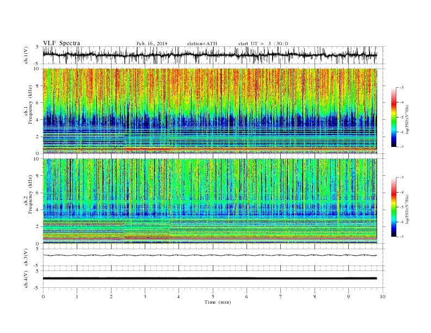Select the "2" kHz tick on ch.2 spectrogram

tap(38, 227)
